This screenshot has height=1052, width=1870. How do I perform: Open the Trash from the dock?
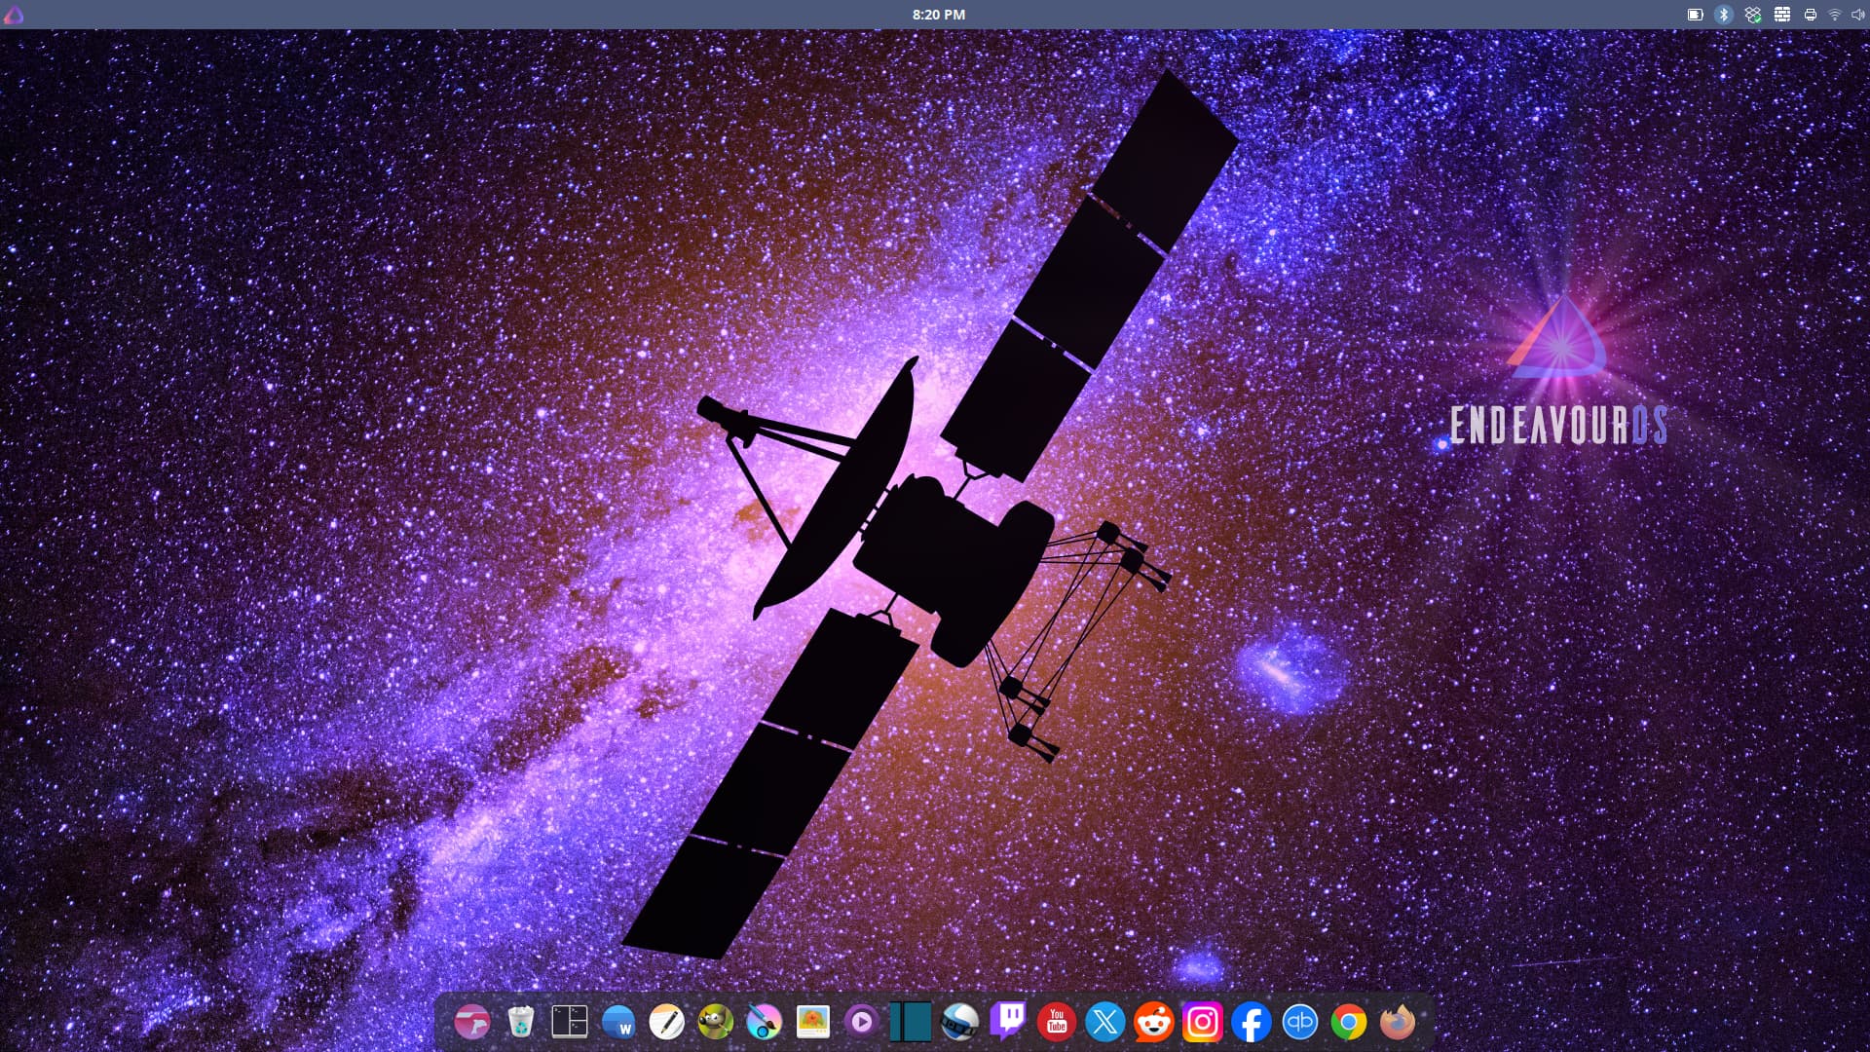[x=521, y=1022]
